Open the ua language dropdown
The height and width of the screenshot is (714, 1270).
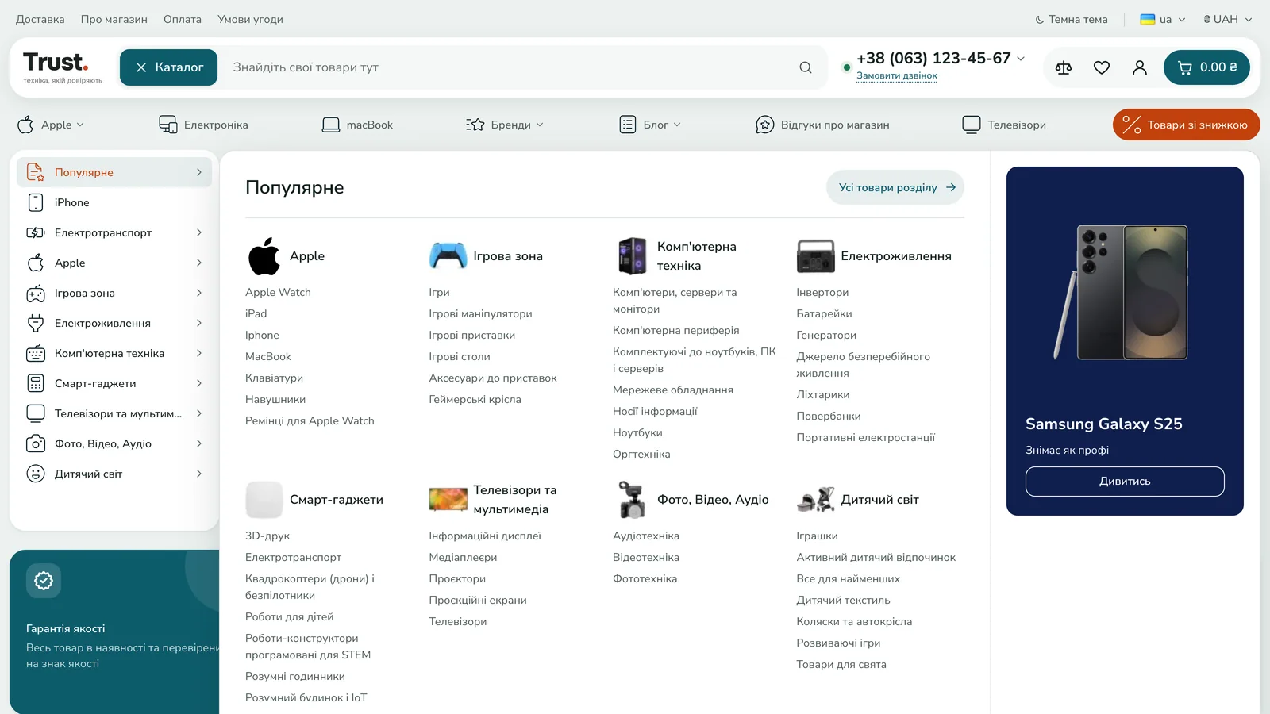point(1163,19)
